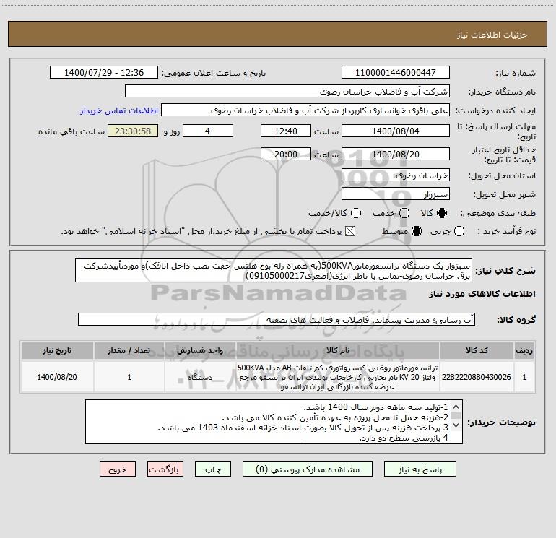Screen dimensions: 556x538
Task: Click the واحد شمارش column header
Action: [200, 351]
